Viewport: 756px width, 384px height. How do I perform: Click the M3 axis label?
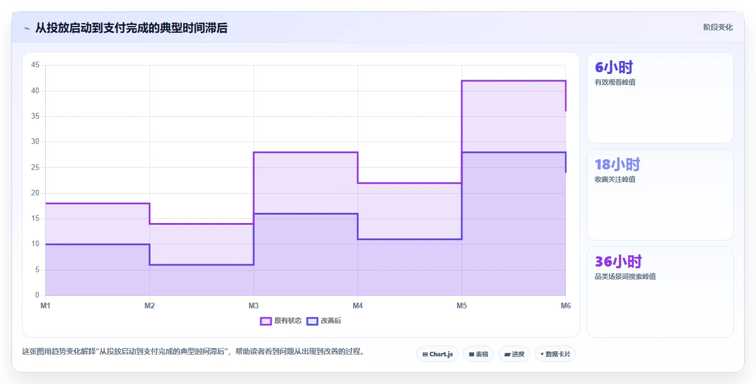pos(254,306)
